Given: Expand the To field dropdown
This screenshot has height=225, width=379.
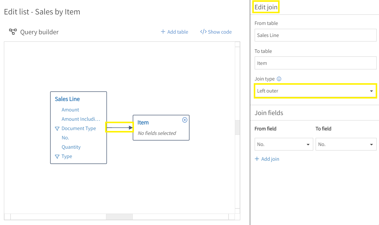Looking at the screenshot, I should [x=346, y=144].
